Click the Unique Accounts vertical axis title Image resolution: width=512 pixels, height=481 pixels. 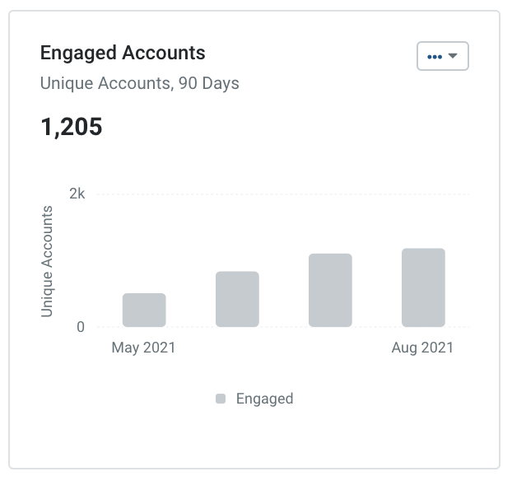click(x=47, y=261)
